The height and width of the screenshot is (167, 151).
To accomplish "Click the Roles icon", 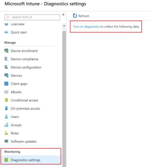I will coord(6,133).
